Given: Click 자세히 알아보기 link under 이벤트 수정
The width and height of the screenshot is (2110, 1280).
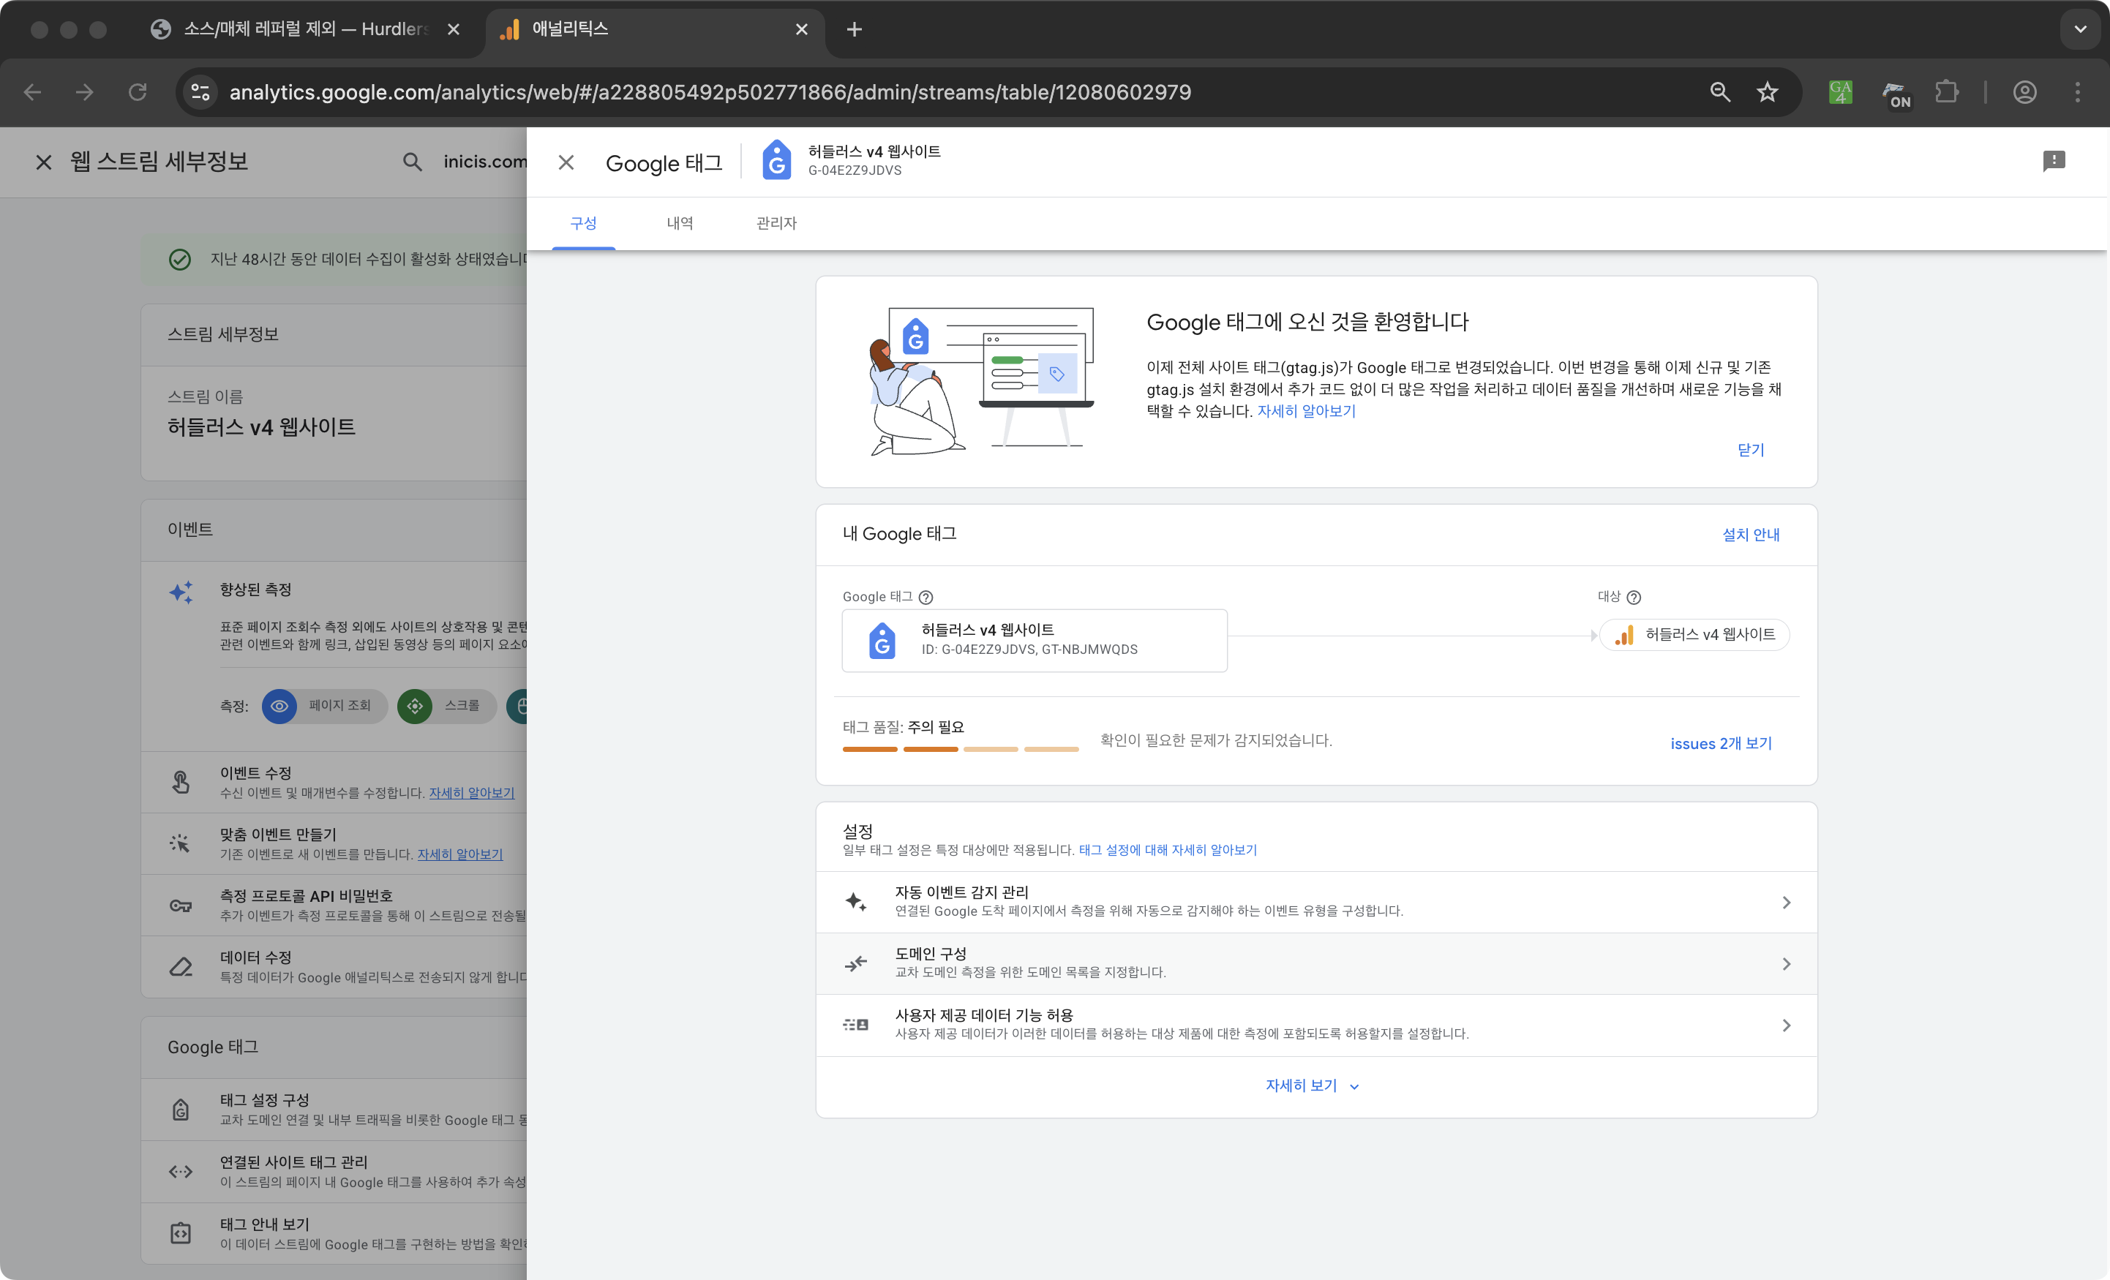Looking at the screenshot, I should [x=472, y=793].
